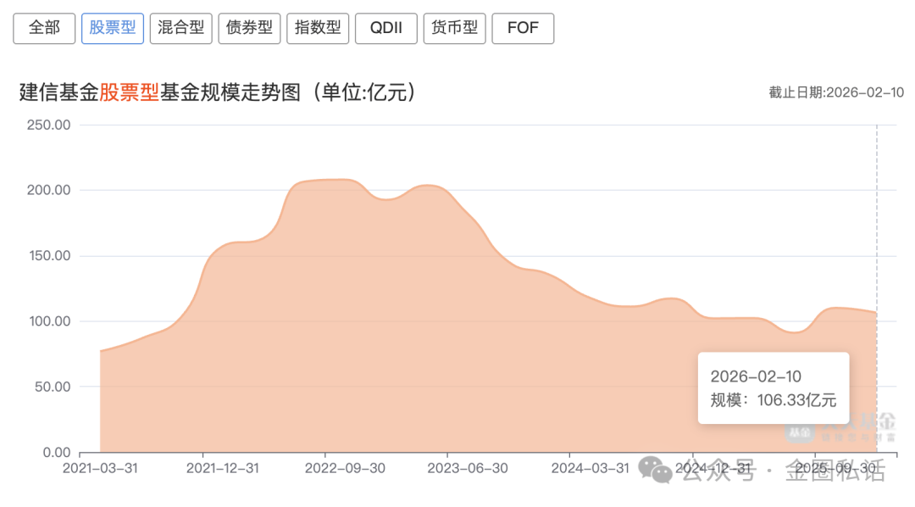Select the 全部 fund type tab
The width and height of the screenshot is (915, 507).
click(x=44, y=28)
